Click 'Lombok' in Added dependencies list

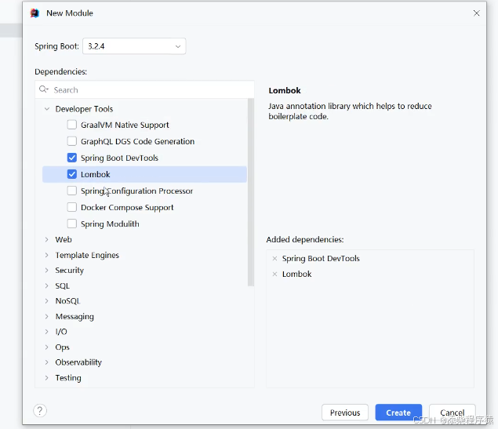pos(297,274)
